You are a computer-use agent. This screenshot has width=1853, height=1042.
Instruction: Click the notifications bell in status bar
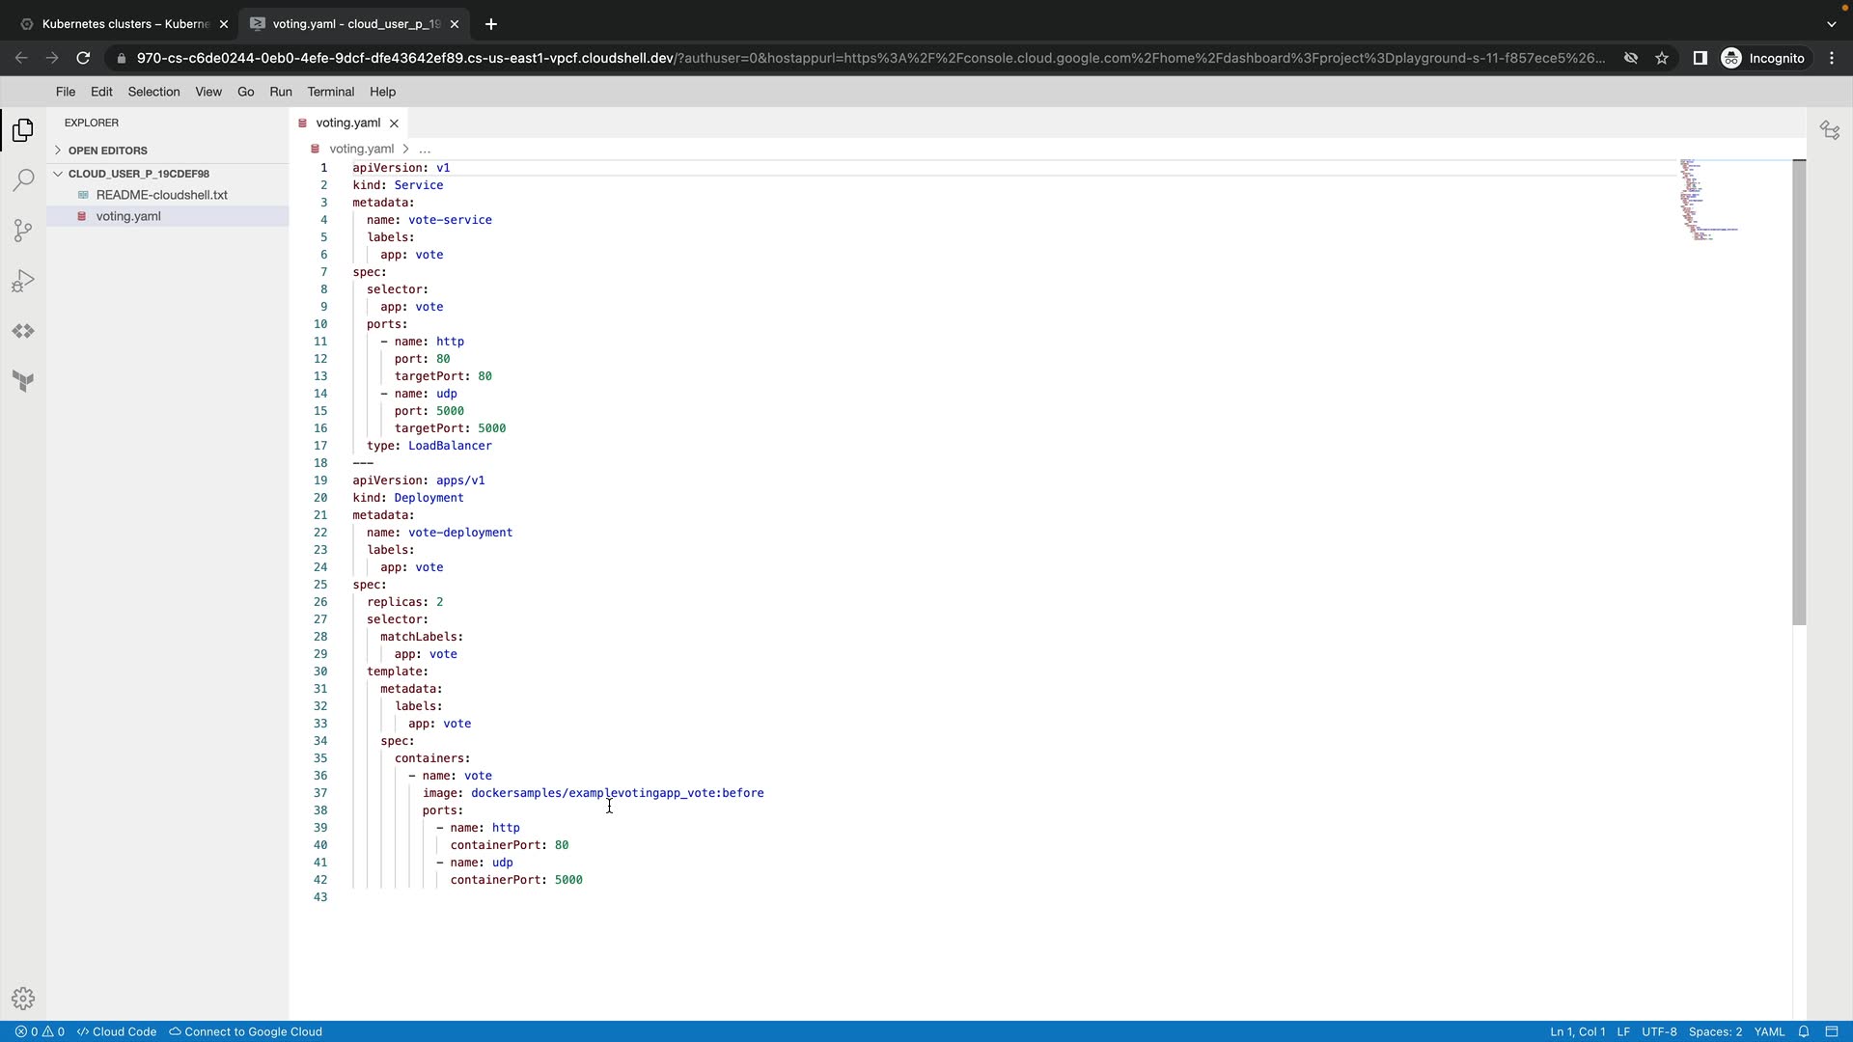point(1803,1031)
